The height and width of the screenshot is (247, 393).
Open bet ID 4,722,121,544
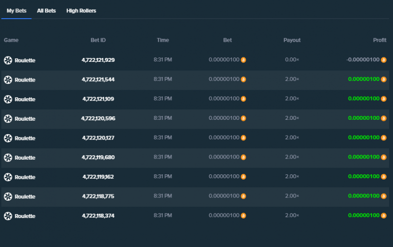click(x=98, y=80)
